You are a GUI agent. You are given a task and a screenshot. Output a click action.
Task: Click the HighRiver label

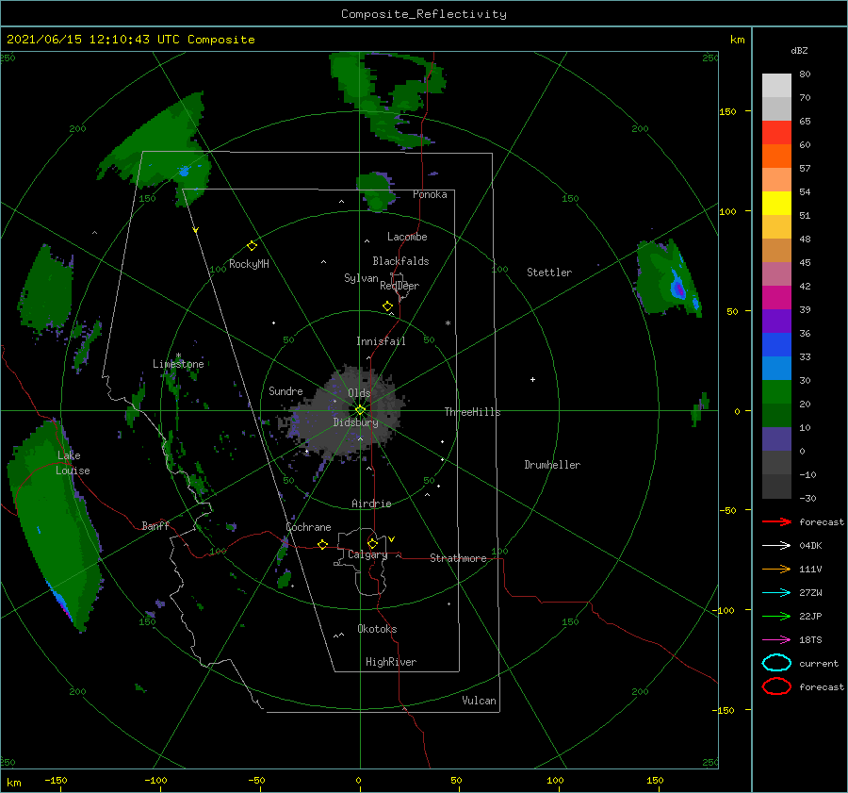391,663
